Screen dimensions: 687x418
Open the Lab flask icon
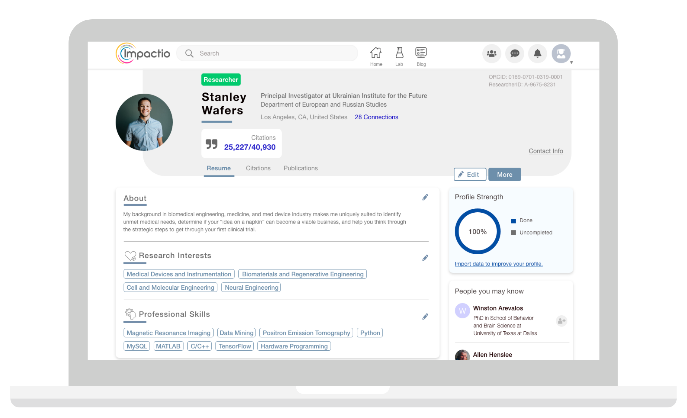[x=399, y=53]
